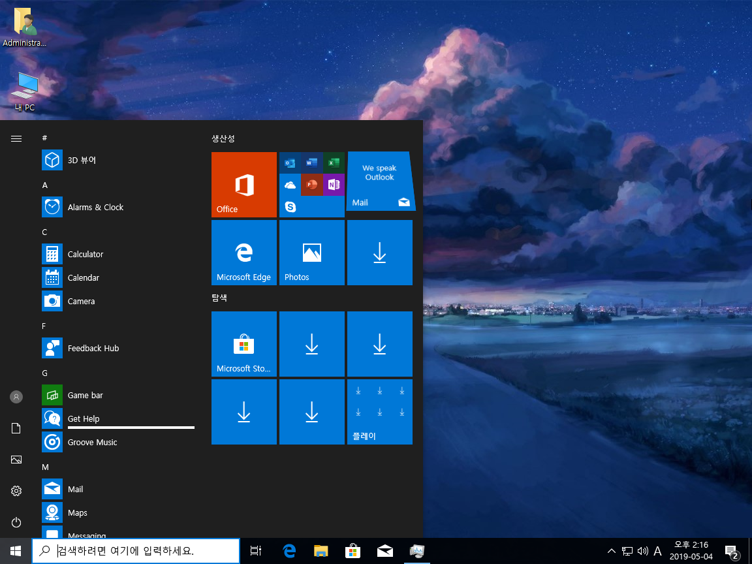Image resolution: width=752 pixels, height=564 pixels.
Task: Open network status tray icon
Action: click(x=627, y=551)
